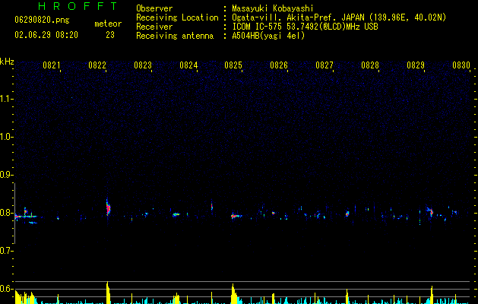Click the 0828 time marker
The width and height of the screenshot is (478, 304).
[370, 65]
